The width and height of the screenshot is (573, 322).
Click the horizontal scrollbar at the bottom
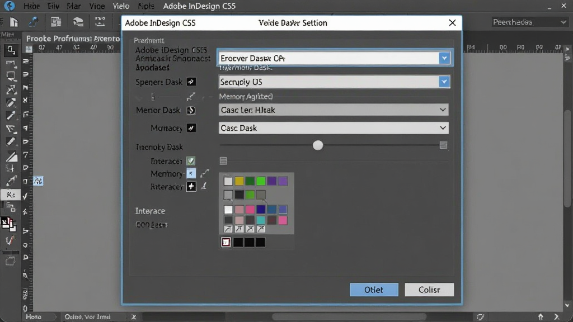point(349,316)
